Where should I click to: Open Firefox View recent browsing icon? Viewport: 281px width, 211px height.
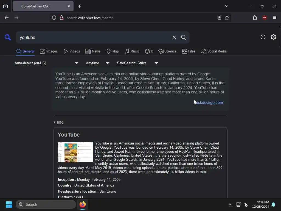tap(5, 6)
